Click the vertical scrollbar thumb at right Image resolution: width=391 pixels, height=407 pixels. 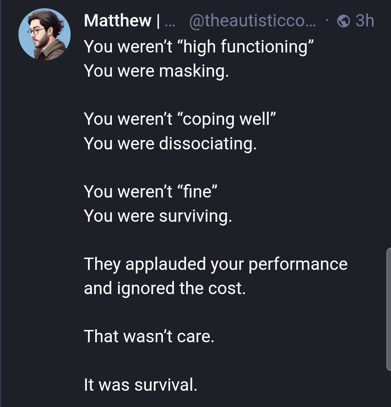(388, 309)
